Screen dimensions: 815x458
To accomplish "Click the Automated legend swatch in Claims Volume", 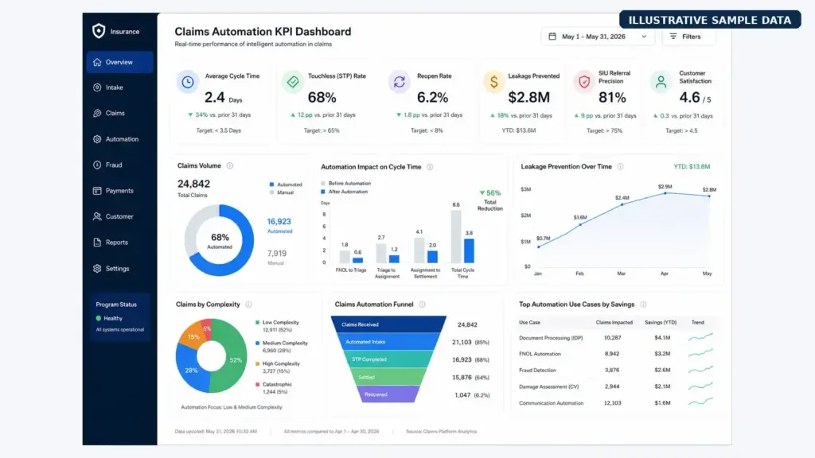I will click(271, 184).
